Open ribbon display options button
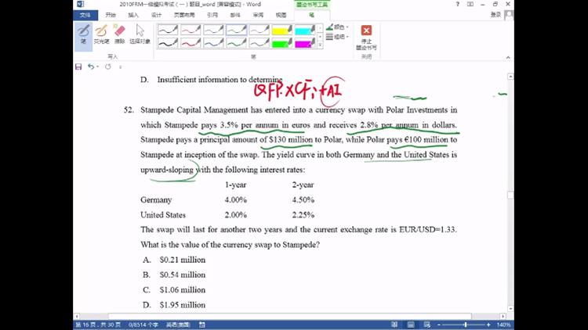Image resolution: width=588 pixels, height=330 pixels. (x=470, y=4)
